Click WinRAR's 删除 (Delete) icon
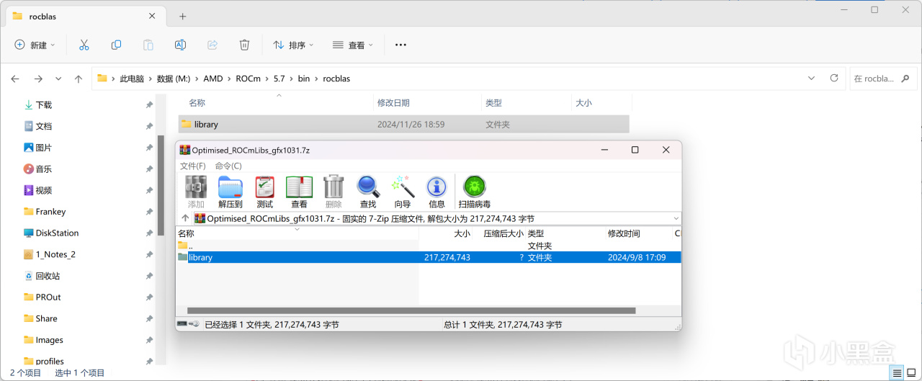 334,192
